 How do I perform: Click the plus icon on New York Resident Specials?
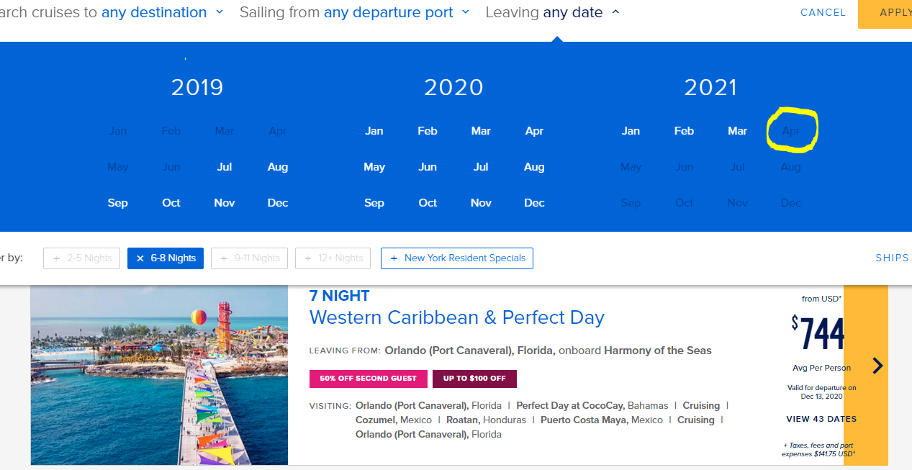[394, 258]
